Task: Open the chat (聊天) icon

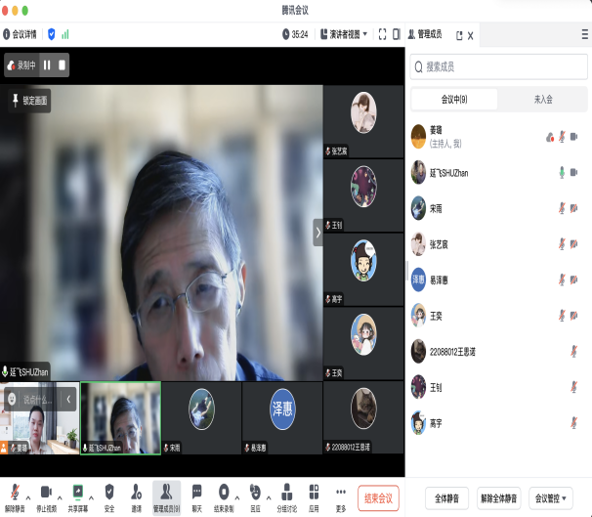Action: tap(196, 492)
